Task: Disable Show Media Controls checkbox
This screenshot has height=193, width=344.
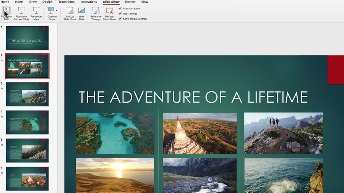Action: (x=120, y=19)
